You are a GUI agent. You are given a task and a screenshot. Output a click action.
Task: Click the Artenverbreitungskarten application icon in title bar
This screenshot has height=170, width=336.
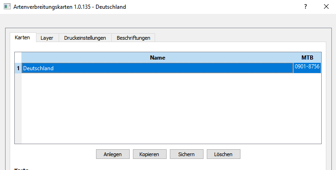(7, 6)
